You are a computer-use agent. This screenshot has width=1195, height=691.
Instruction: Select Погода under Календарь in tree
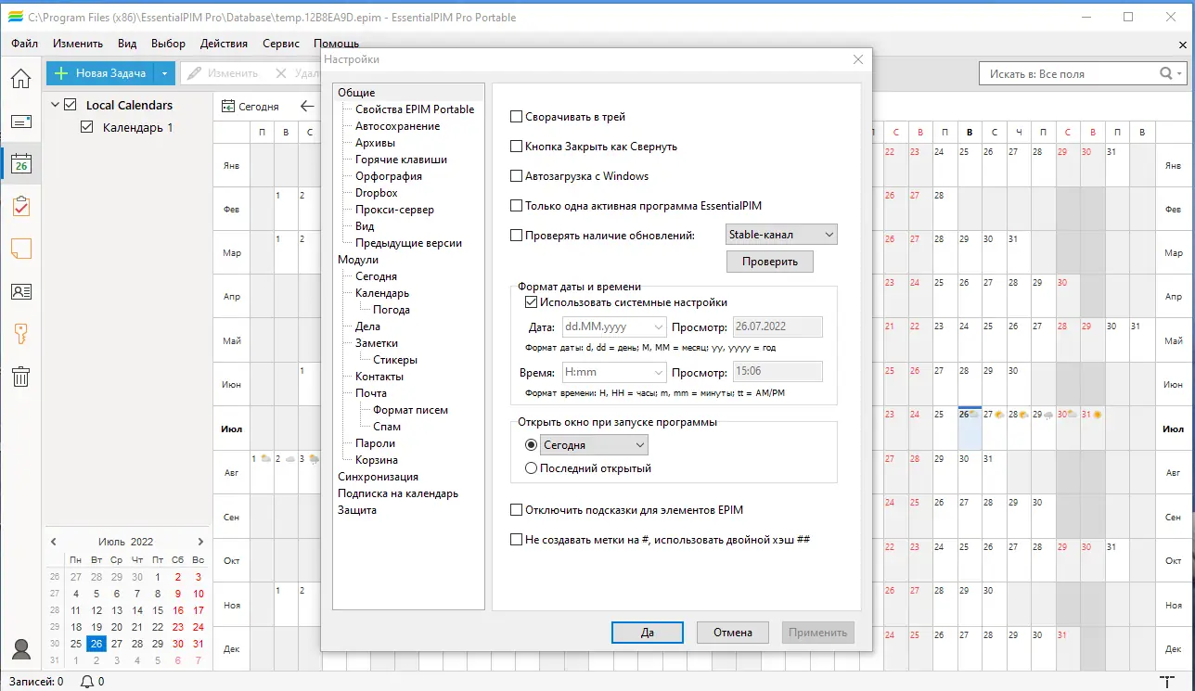392,310
